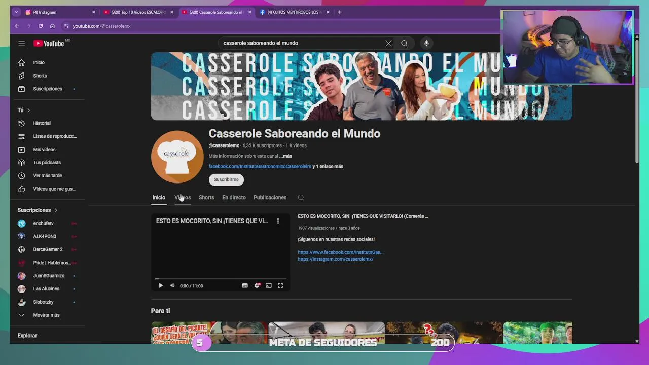Close the Instagram browser tab
649x365 pixels.
click(x=94, y=12)
